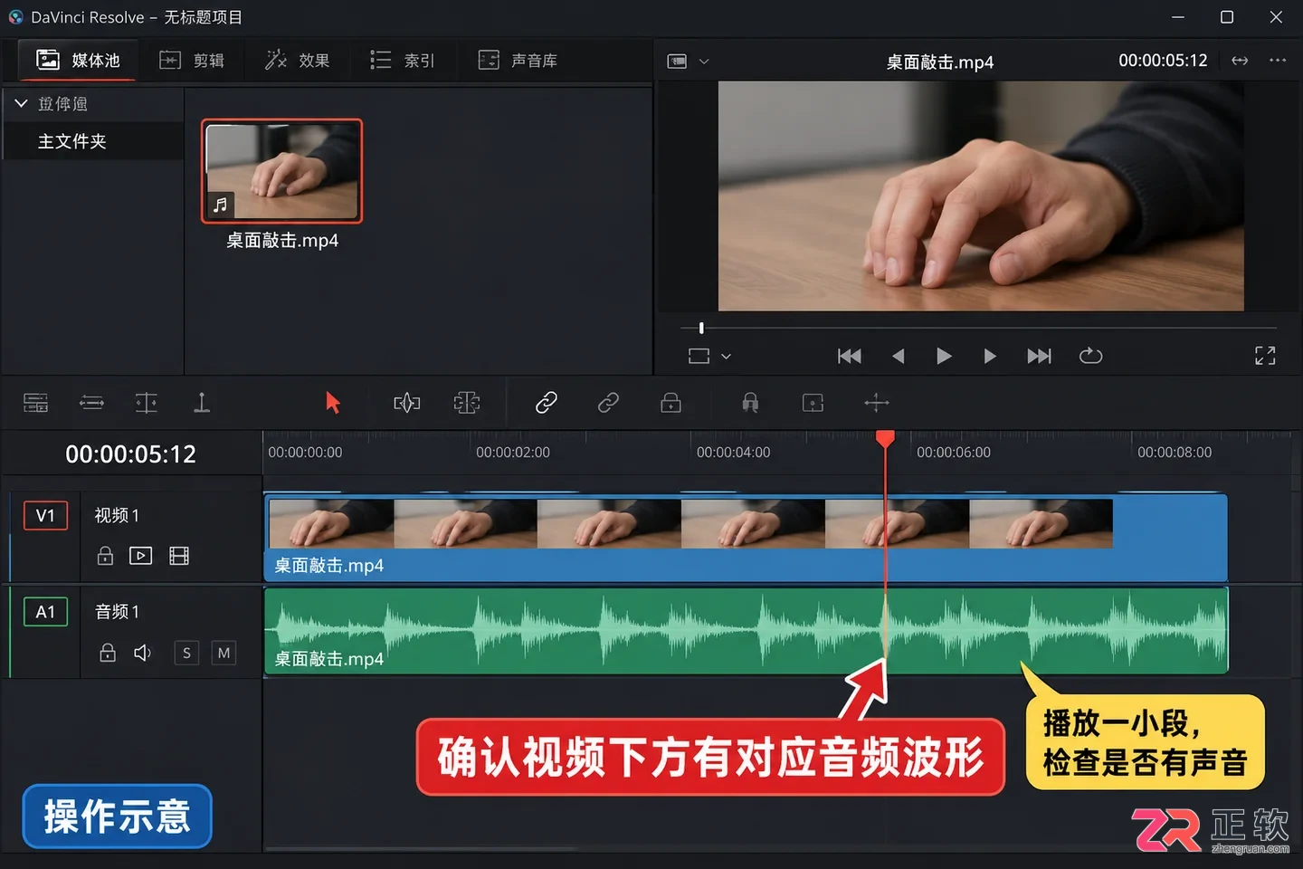The height and width of the screenshot is (869, 1303).
Task: Mute audio track A1 with M button
Action: (x=224, y=653)
